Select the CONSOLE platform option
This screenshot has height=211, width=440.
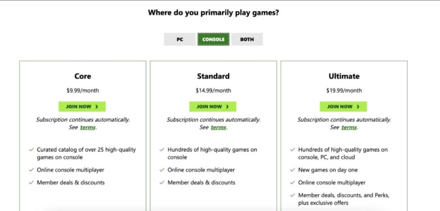point(213,40)
